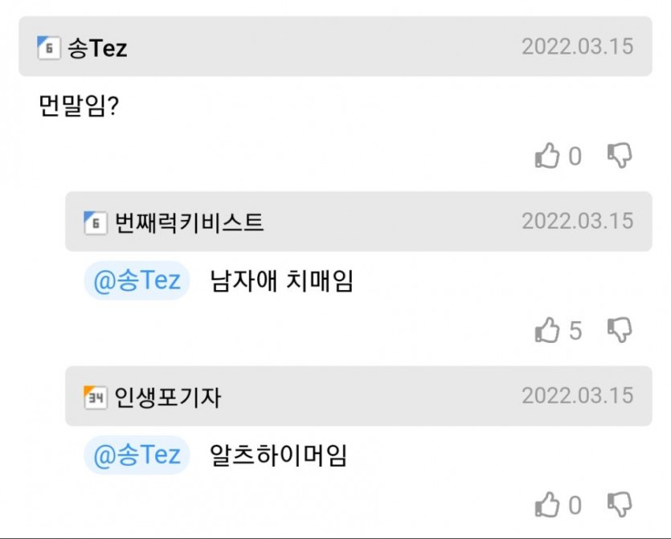The height and width of the screenshot is (539, 671).
Task: Upvote the 알츠하이머임 reply
Action: 547,505
